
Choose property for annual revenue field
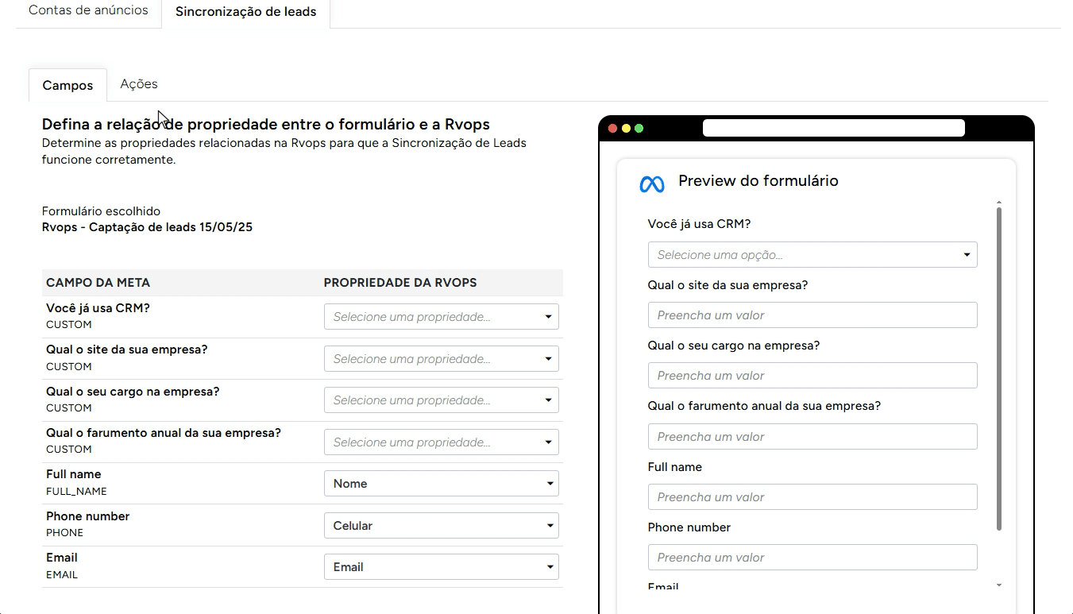(x=441, y=442)
